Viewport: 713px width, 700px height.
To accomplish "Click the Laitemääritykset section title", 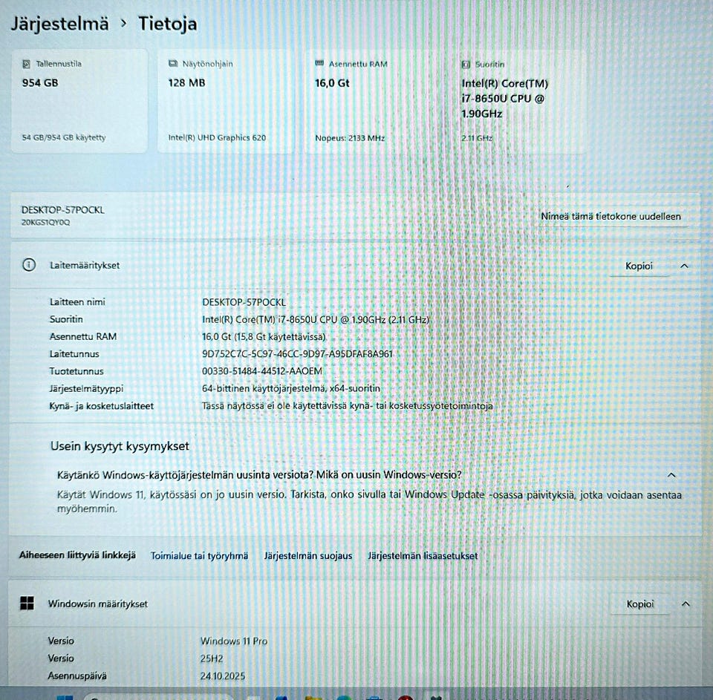I will click(x=85, y=266).
